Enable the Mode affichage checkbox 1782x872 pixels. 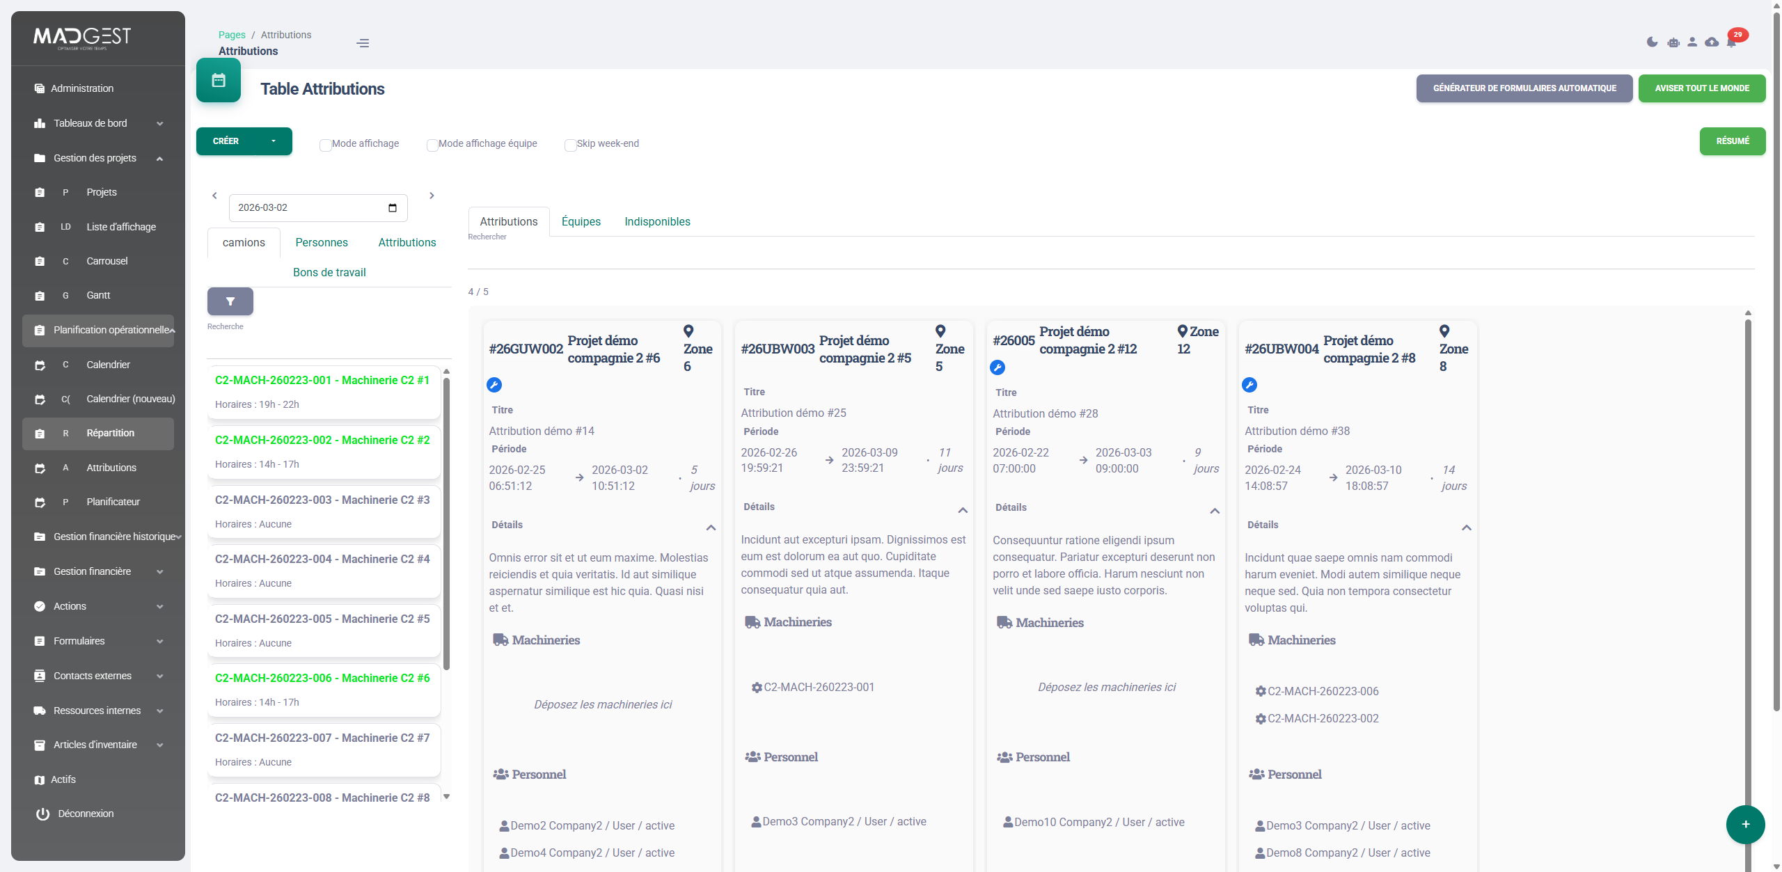[x=326, y=145]
